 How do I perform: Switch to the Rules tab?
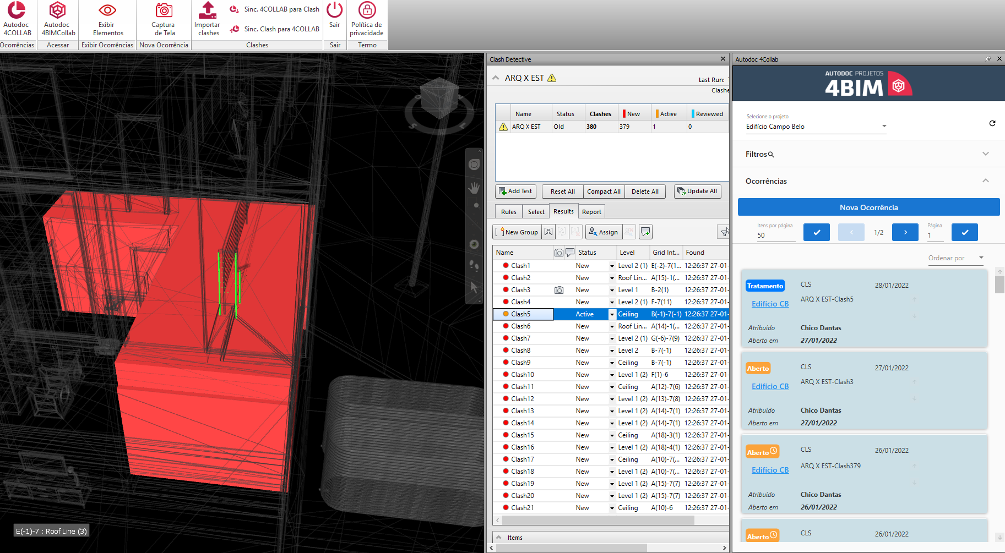(509, 212)
